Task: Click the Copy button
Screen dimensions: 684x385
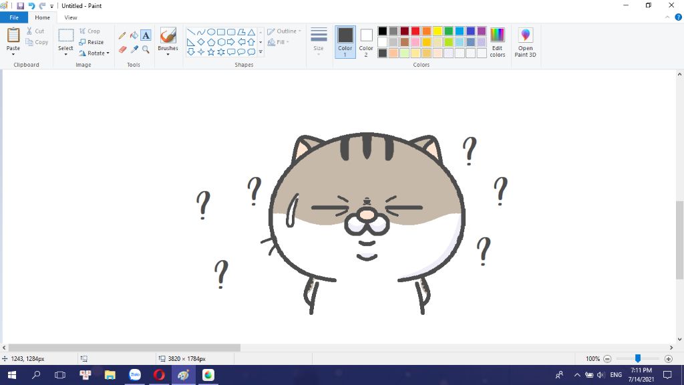Action: coord(37,42)
